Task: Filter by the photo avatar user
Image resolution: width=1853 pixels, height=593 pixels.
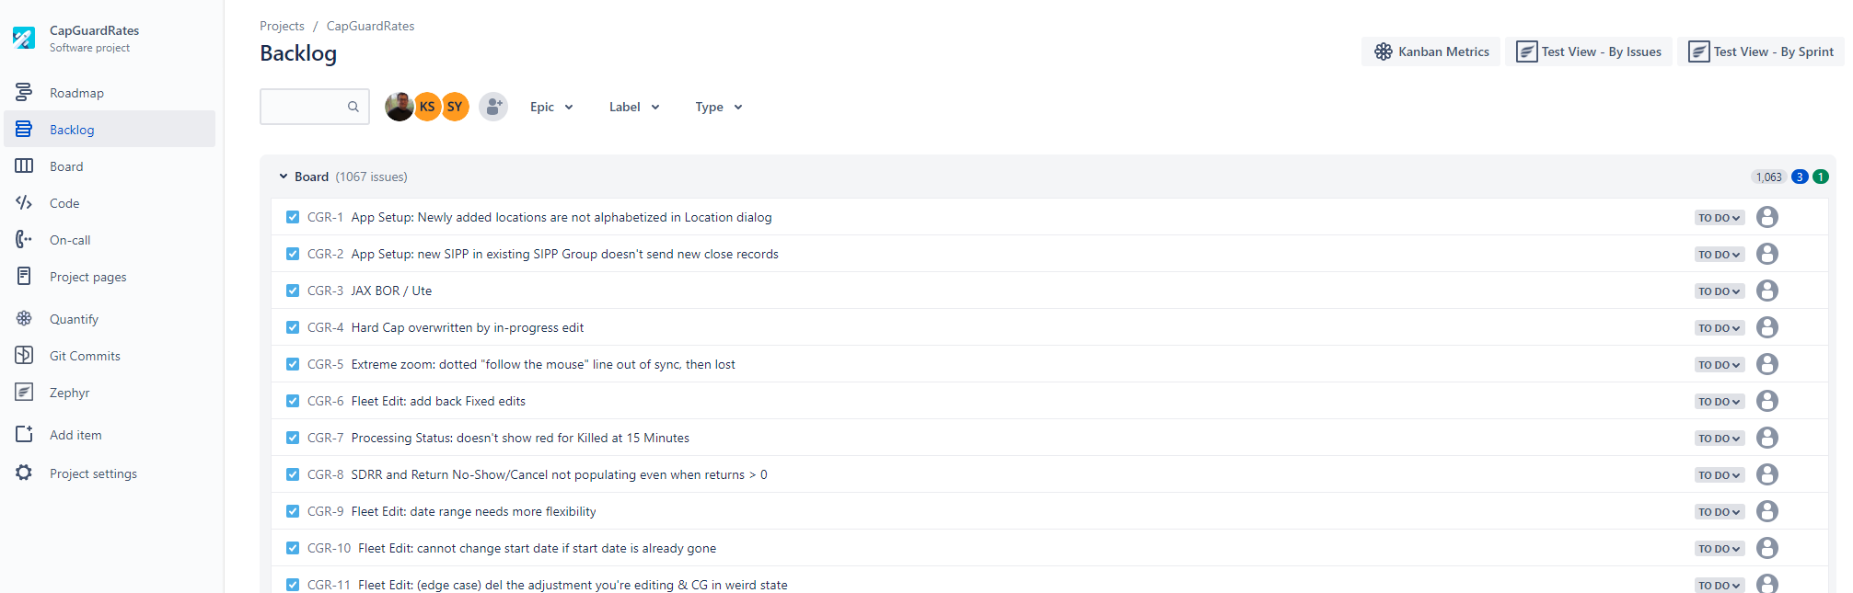Action: coord(399,107)
